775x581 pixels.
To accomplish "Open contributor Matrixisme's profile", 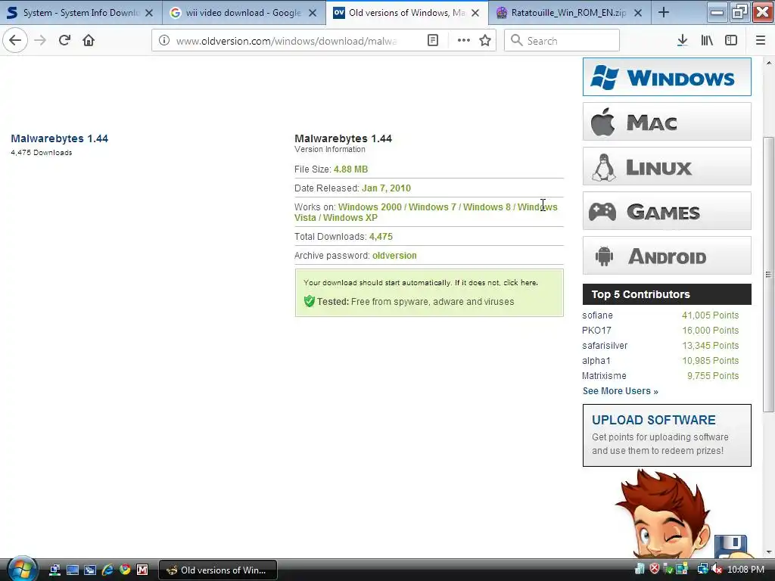I will coord(604,376).
